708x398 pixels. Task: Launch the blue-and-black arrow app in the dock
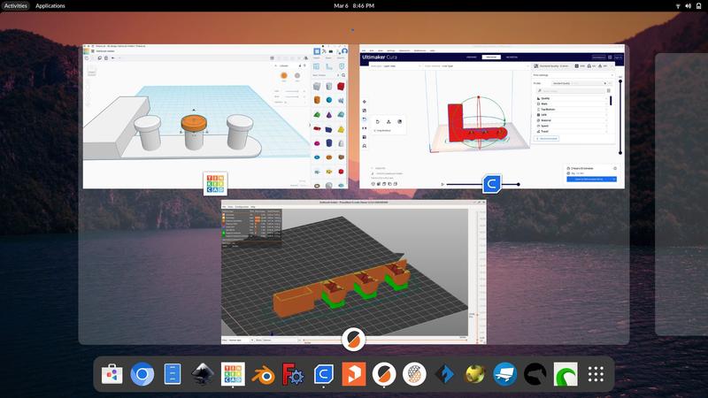445,374
